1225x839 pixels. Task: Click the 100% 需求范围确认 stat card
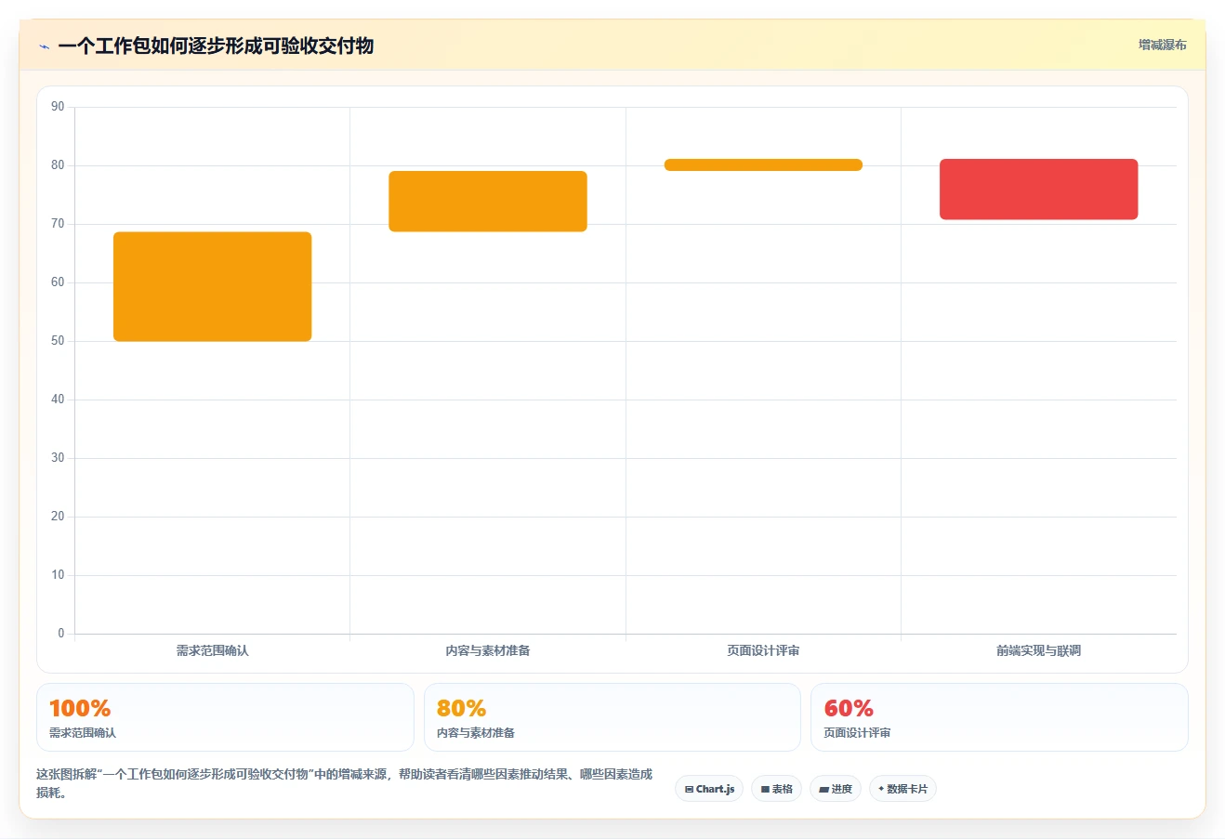[x=225, y=717]
